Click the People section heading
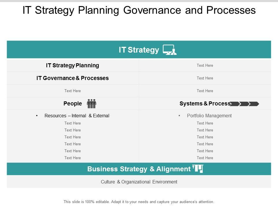This screenshot has width=278, height=208. (72, 103)
